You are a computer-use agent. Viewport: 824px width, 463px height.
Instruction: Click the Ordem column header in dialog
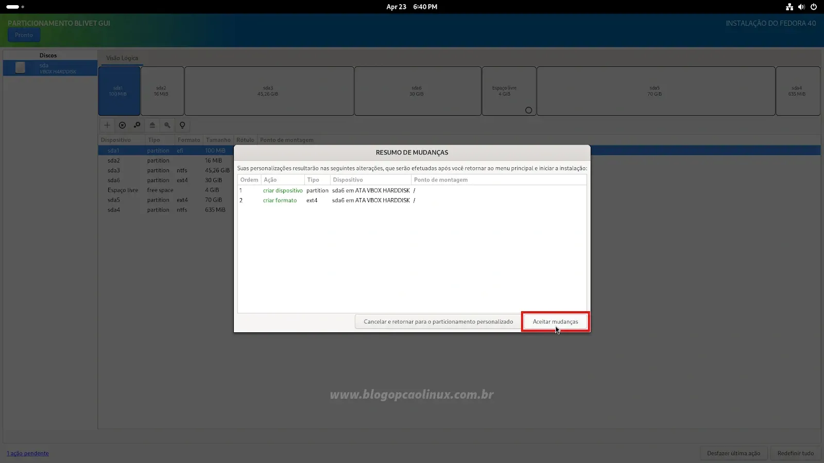tap(249, 180)
